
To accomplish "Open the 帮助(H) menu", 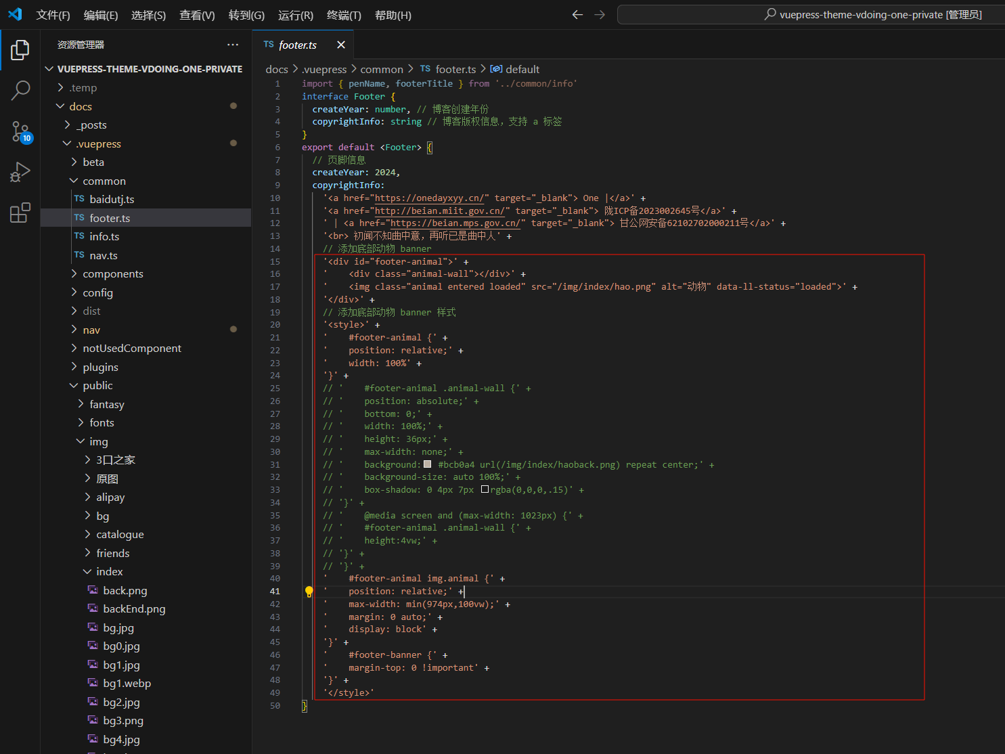I will [x=393, y=15].
